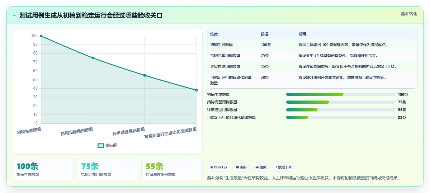Click the chart data point at 38
The width and height of the screenshot is (430, 193).
point(196,90)
